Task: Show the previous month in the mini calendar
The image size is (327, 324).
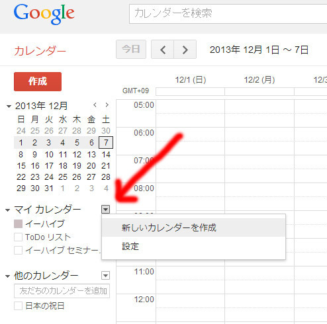Action: (95, 105)
